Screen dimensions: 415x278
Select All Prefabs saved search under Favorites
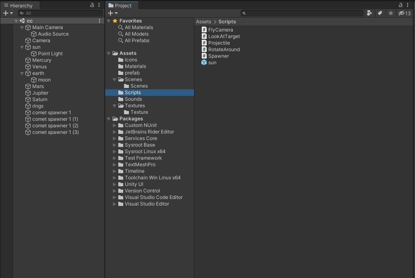[x=137, y=41]
